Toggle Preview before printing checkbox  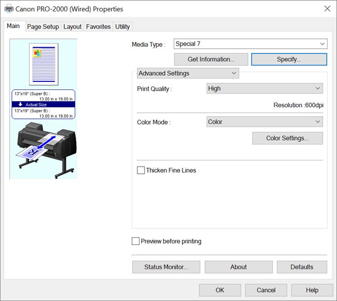[135, 241]
